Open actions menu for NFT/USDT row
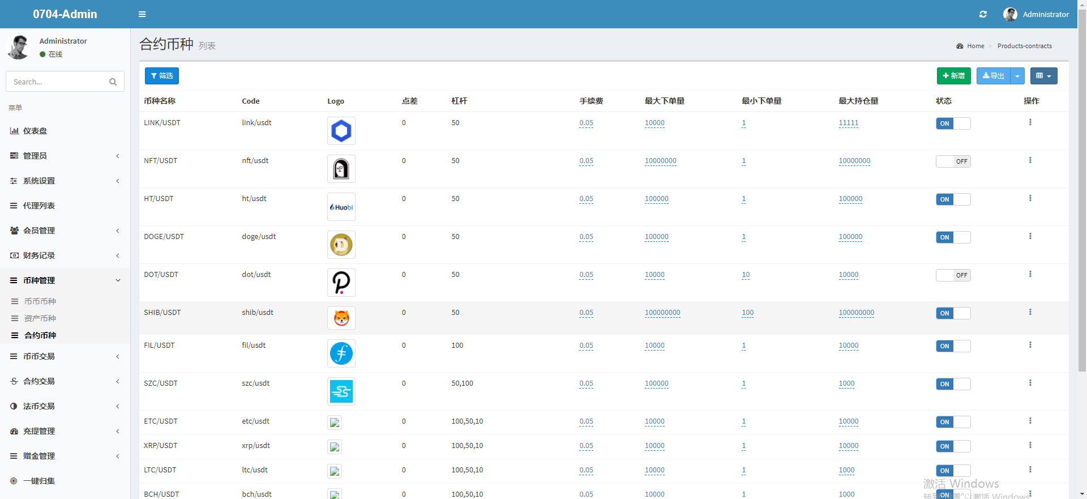This screenshot has width=1087, height=499. pos(1030,160)
